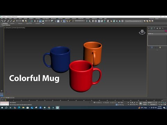Click the ViewCube navigation widget
This screenshot has height=125, width=167.
point(142,32)
